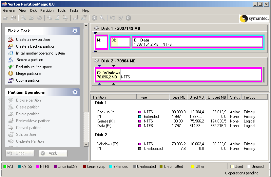Viewport: 271px width, 177px height.
Task: Click the Apply button
Action: 53,153
